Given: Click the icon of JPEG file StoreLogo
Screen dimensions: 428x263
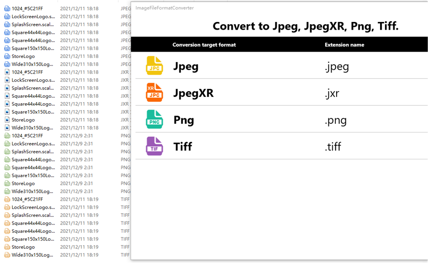Looking at the screenshot, I should (x=7, y=56).
